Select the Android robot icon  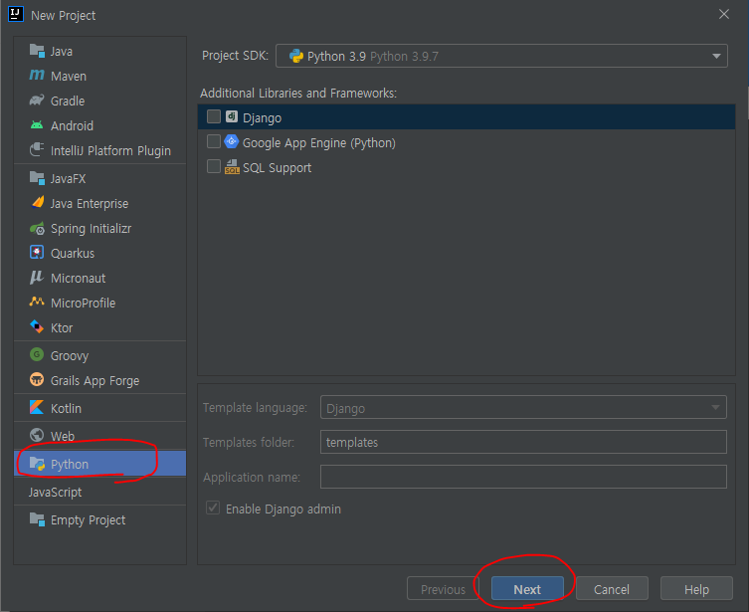pos(37,125)
